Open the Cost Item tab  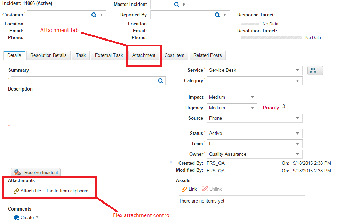[x=174, y=55]
